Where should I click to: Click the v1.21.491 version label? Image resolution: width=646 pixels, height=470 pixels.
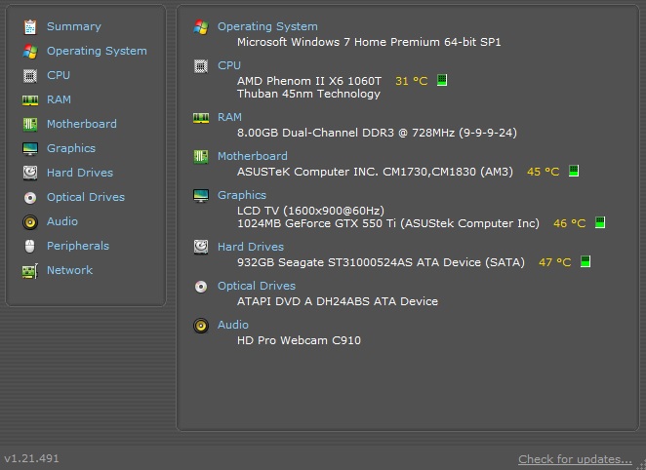pyautogui.click(x=32, y=458)
